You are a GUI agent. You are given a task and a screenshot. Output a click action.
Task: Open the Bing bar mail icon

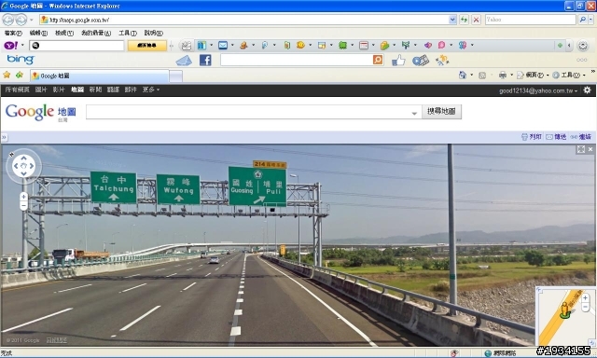point(184,60)
